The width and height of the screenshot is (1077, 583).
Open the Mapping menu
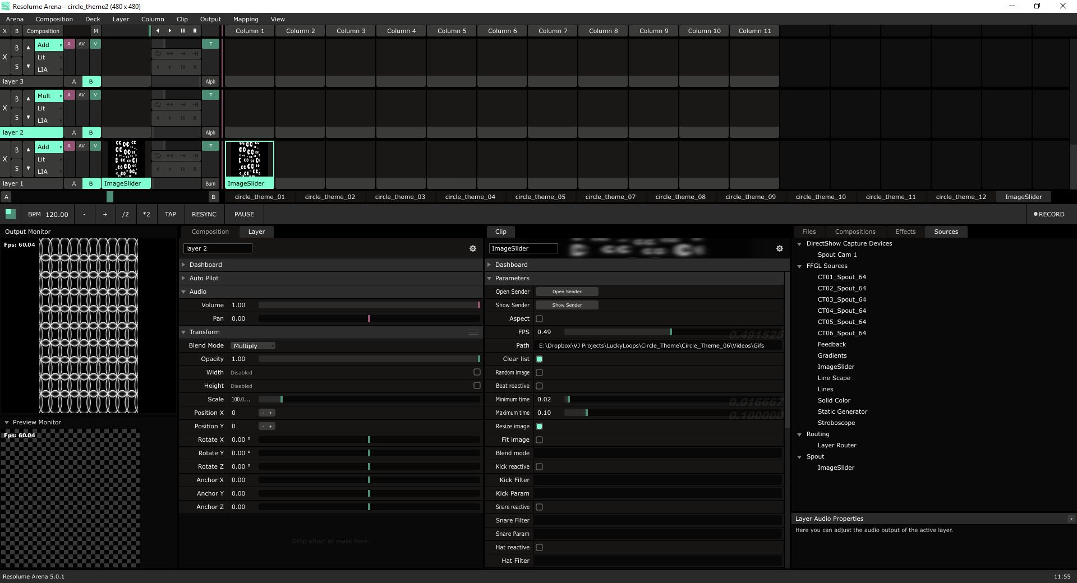coord(246,19)
